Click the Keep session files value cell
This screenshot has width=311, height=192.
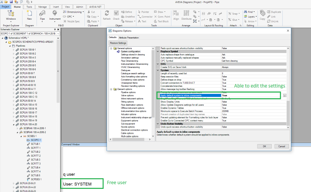(254, 76)
